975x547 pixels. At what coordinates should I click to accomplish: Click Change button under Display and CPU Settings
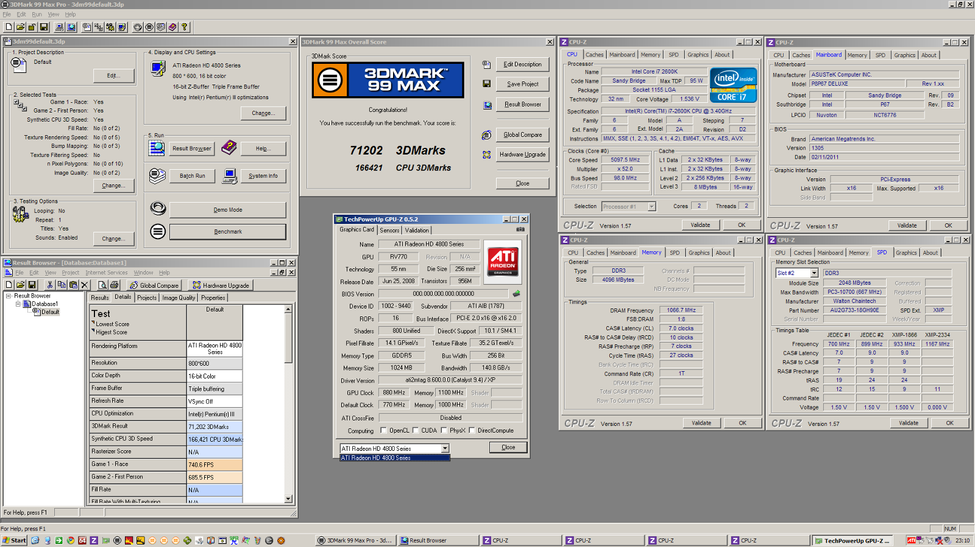(263, 113)
